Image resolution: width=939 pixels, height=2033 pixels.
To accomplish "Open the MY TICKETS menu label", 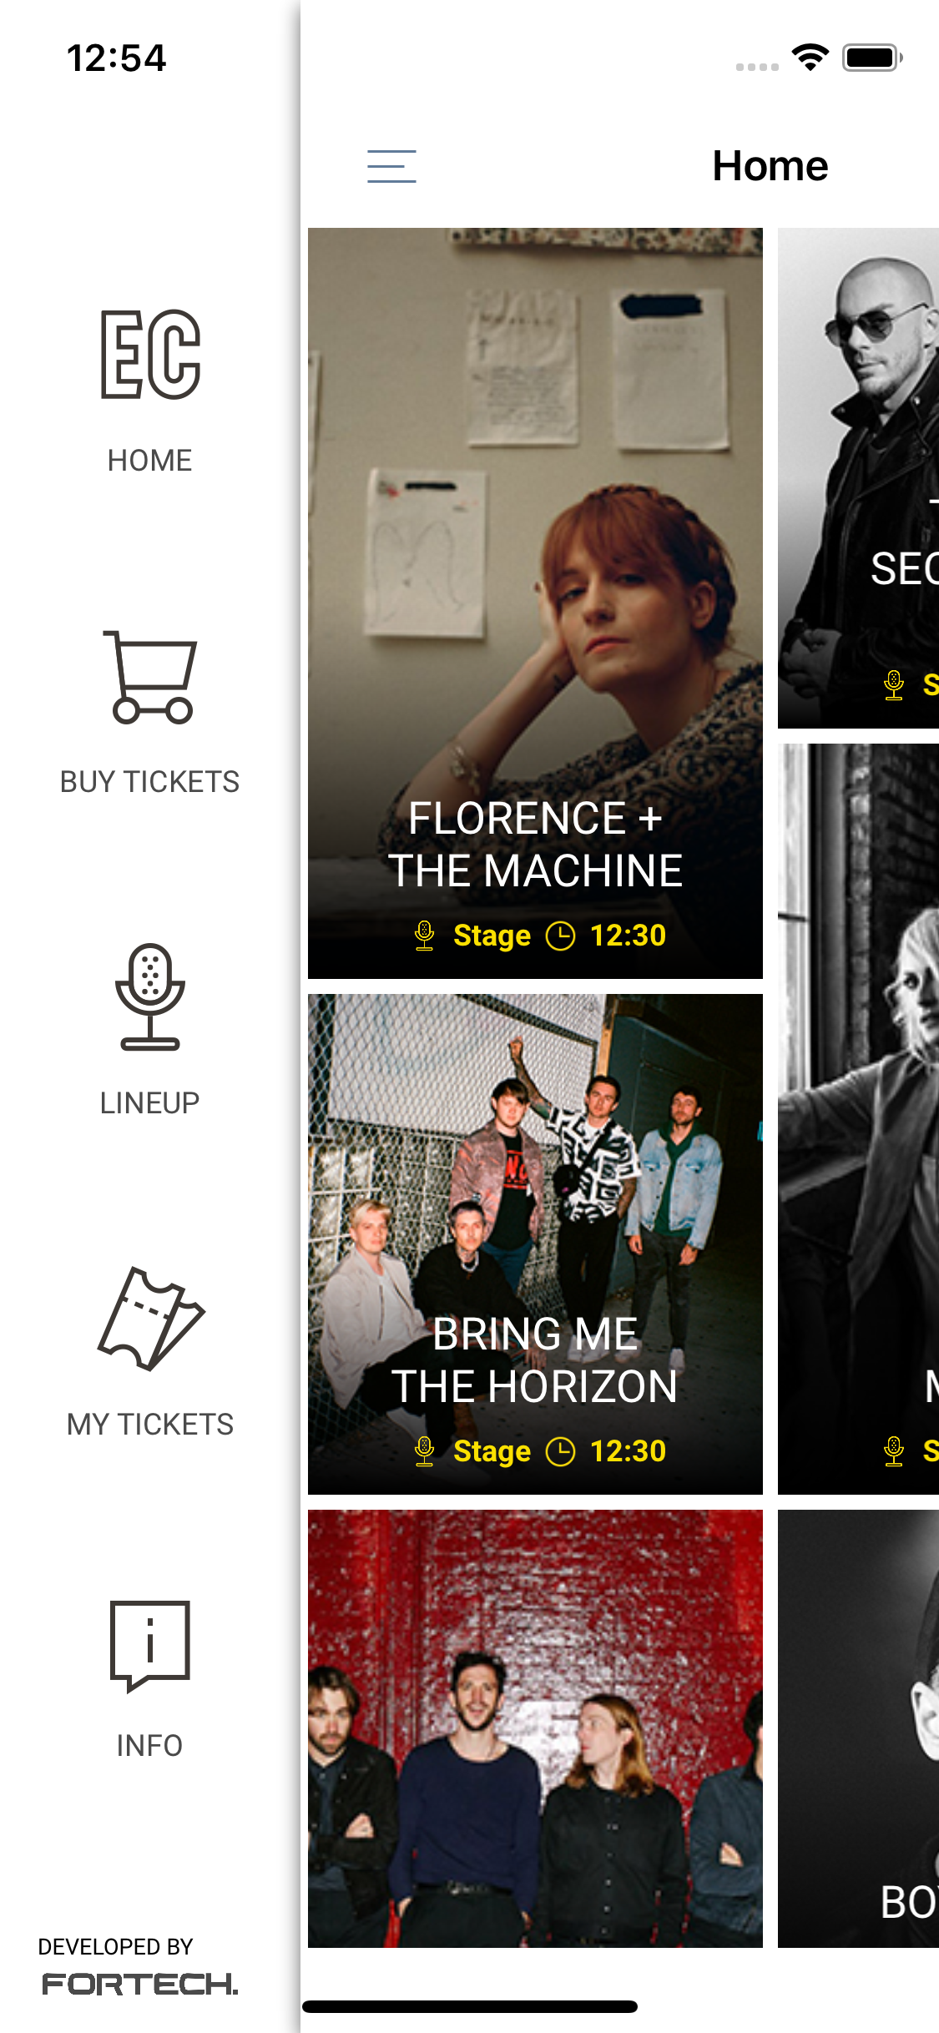I will [x=150, y=1425].
